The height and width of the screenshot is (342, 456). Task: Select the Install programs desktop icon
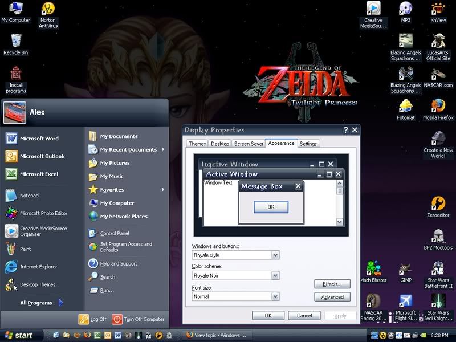click(16, 80)
